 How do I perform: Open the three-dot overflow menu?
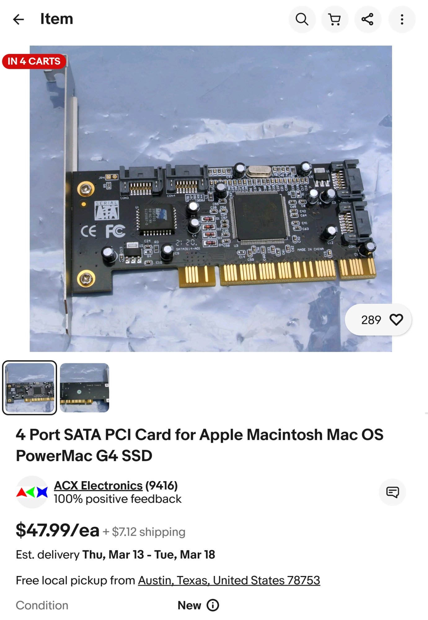point(402,19)
